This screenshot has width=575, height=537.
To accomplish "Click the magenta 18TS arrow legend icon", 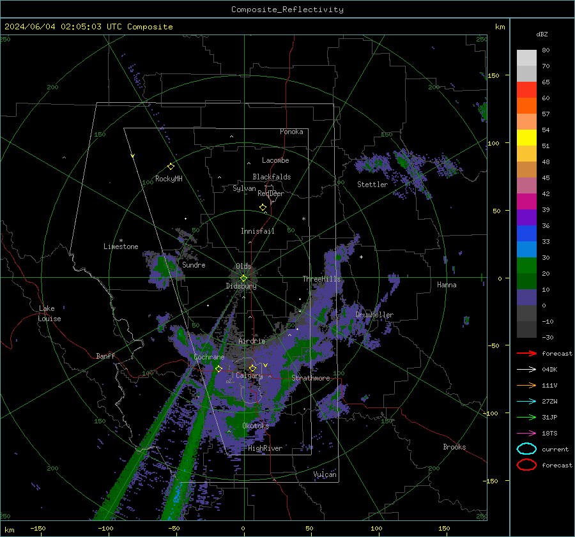I will coord(526,434).
